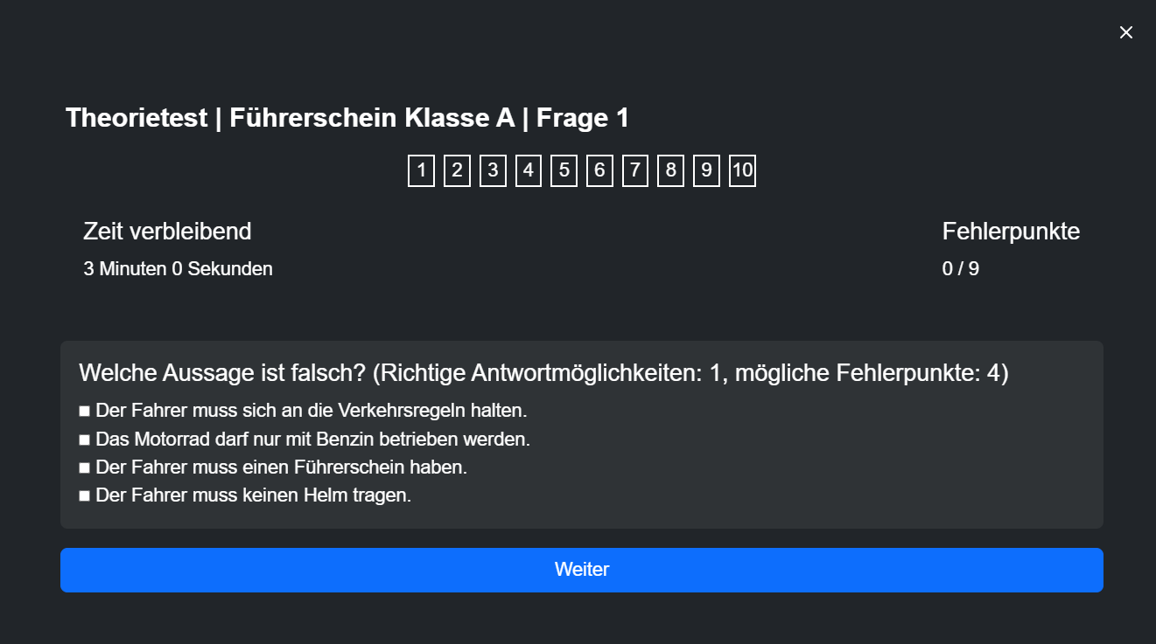This screenshot has height=644, width=1156.
Task: Jump to question 1 box
Action: point(421,170)
